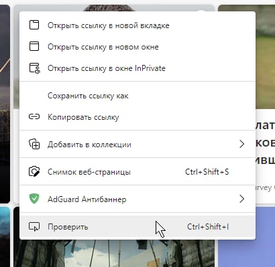Click the web capture camera icon
This screenshot has width=275, height=267.
pos(34,171)
